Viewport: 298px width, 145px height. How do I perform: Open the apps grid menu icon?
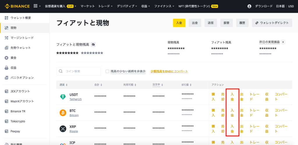coord(36,6)
